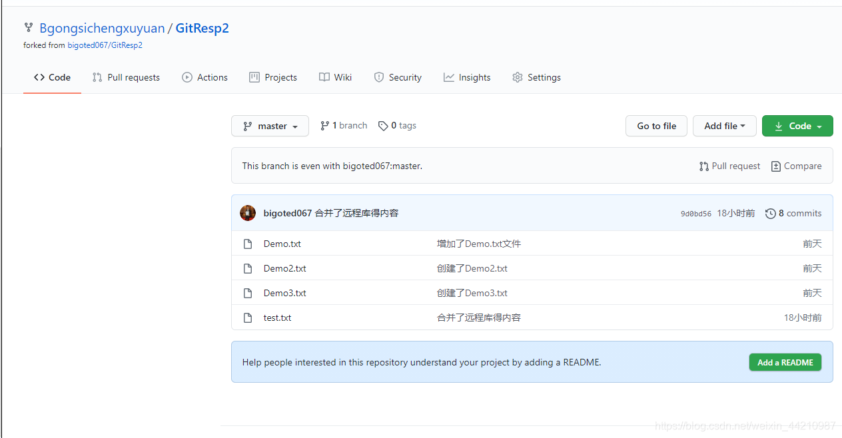Screen dimensions: 842x438
Task: Click the file icon for Demo2.txt
Action: [x=248, y=268]
